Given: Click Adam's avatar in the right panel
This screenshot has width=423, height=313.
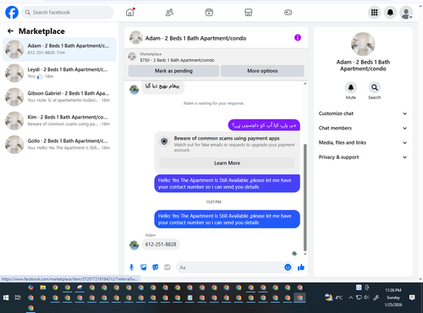Looking at the screenshot, I should point(363,44).
